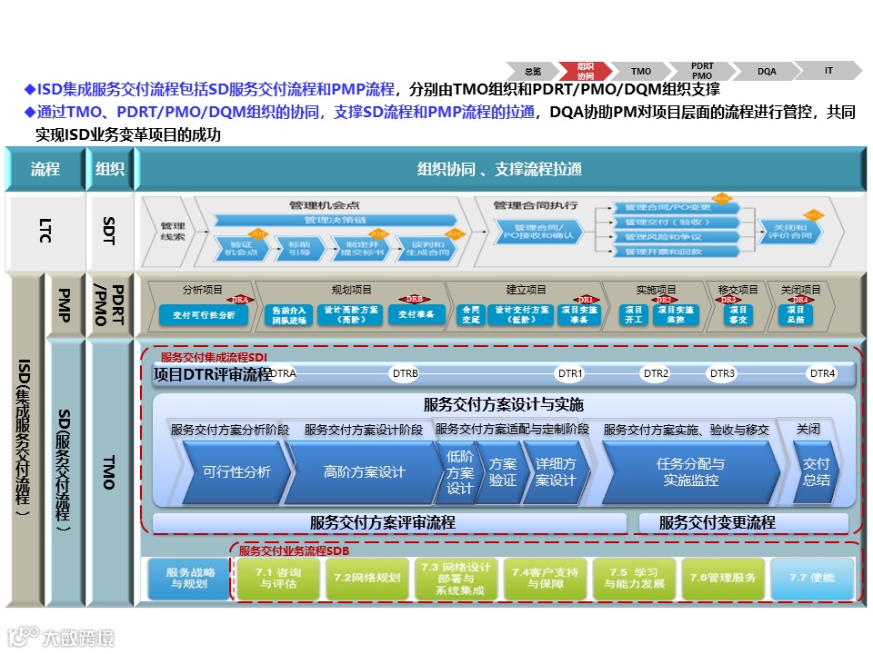Click the 流程 column header

tap(45, 169)
